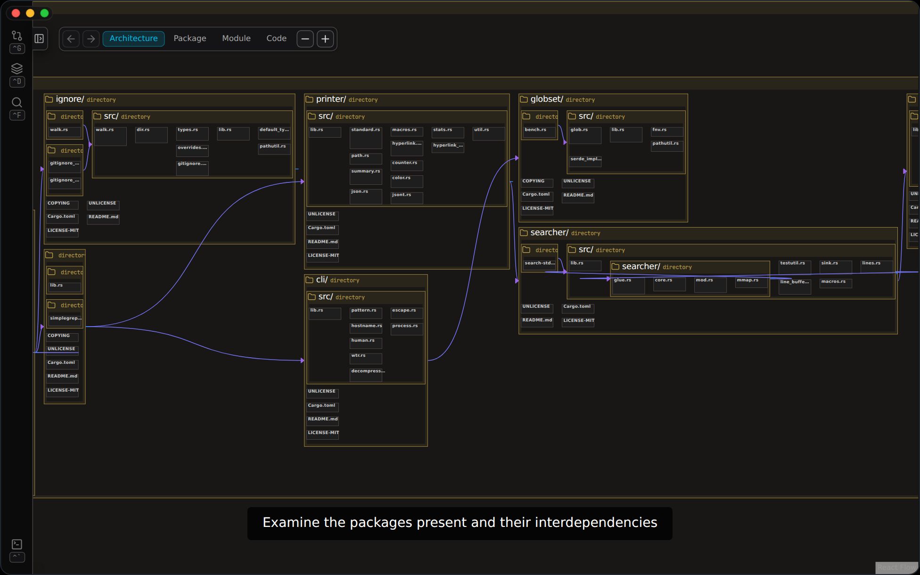Select hostname.rs file node
920x575 pixels.
366,328
